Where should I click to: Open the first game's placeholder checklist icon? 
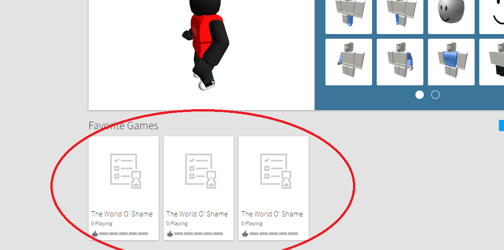[125, 171]
